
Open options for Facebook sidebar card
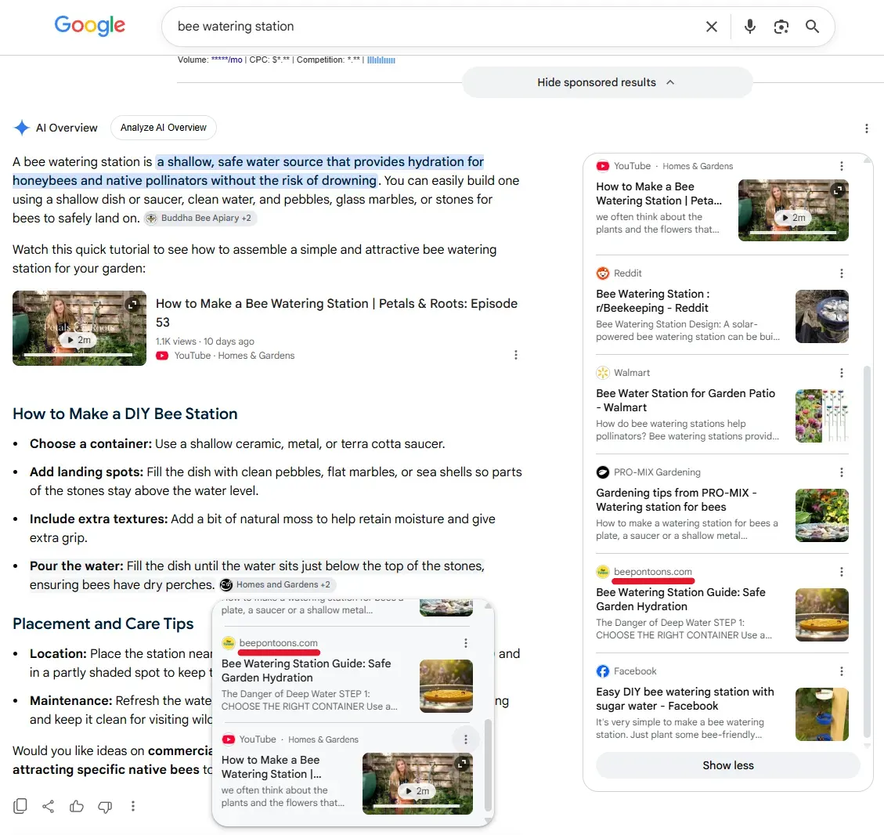point(842,671)
